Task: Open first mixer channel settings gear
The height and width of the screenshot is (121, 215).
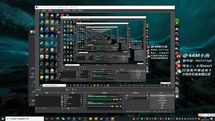Action: [x=120, y=99]
